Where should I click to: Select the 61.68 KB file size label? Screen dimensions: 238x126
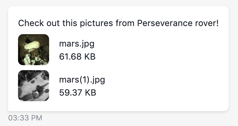click(x=77, y=57)
